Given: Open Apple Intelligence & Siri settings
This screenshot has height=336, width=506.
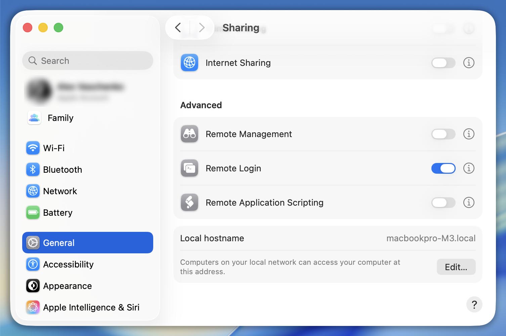Looking at the screenshot, I should [x=88, y=307].
